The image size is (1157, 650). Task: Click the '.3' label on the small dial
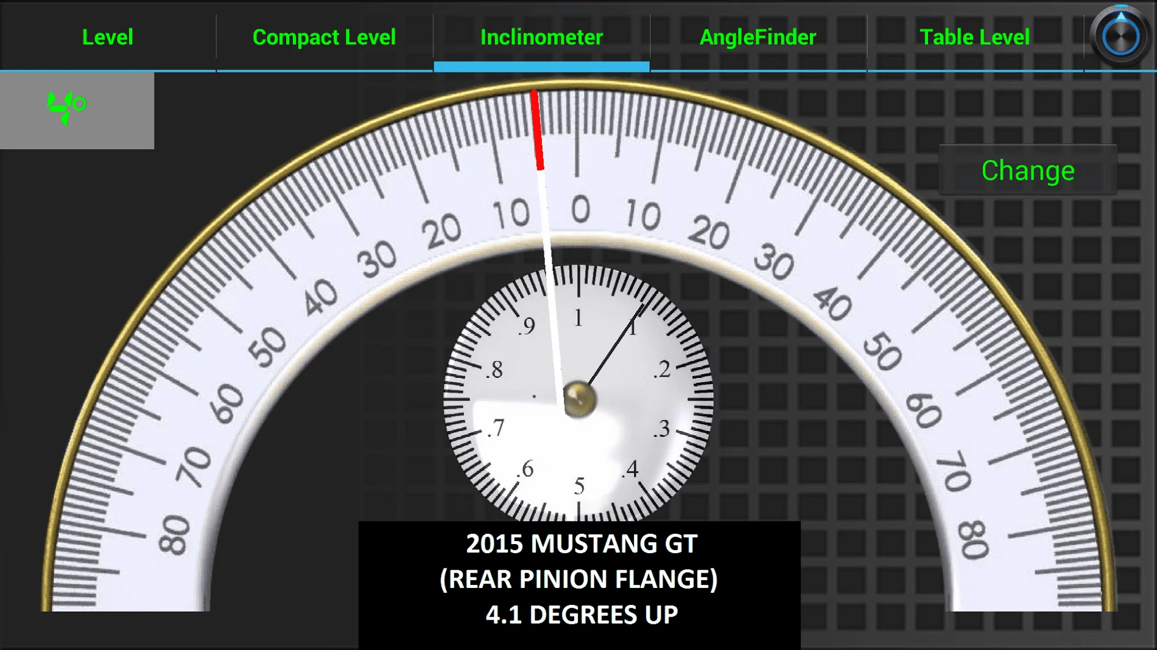(661, 428)
